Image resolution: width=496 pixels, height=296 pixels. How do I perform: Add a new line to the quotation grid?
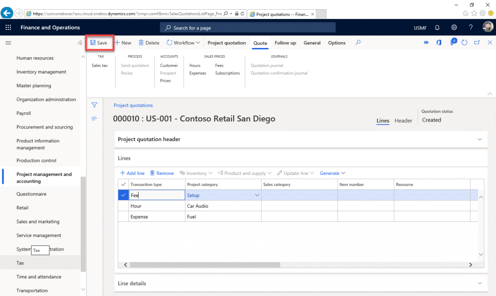point(132,173)
